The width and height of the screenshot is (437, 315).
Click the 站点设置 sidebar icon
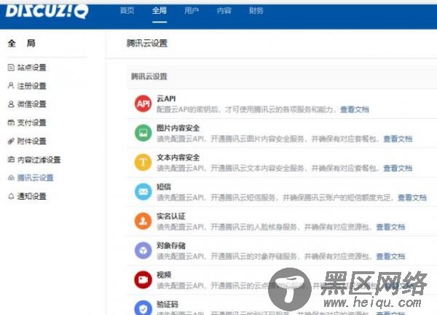pyautogui.click(x=11, y=67)
